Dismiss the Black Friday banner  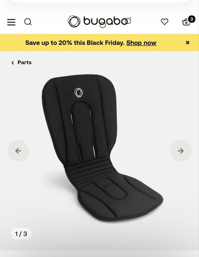pos(188,43)
